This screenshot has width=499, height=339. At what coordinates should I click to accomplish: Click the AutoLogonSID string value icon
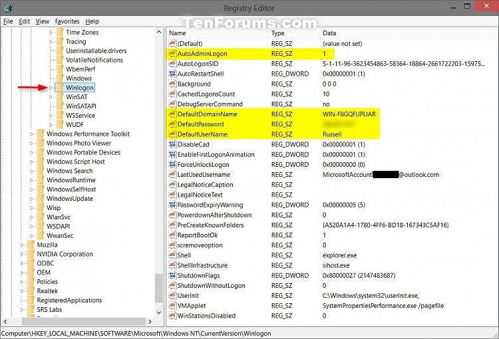click(172, 64)
